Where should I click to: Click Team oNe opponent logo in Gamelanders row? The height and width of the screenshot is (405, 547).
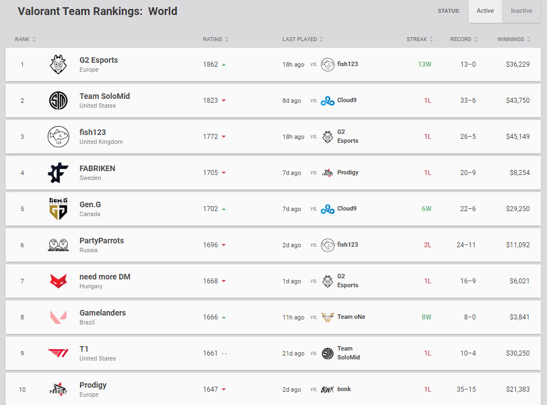[x=327, y=317]
